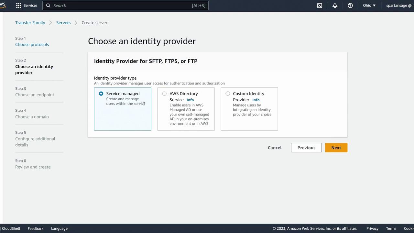
Task: Launch CloudShell from the top bar icon
Action: (320, 6)
